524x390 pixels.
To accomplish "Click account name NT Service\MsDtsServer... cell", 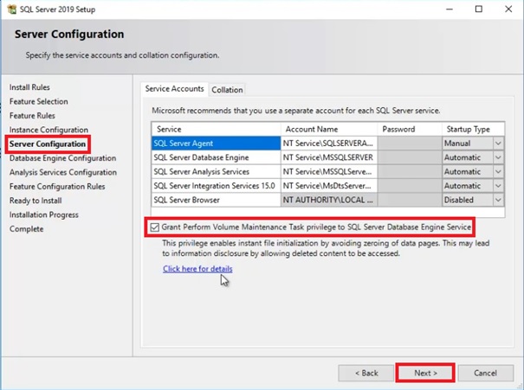I will [329, 186].
